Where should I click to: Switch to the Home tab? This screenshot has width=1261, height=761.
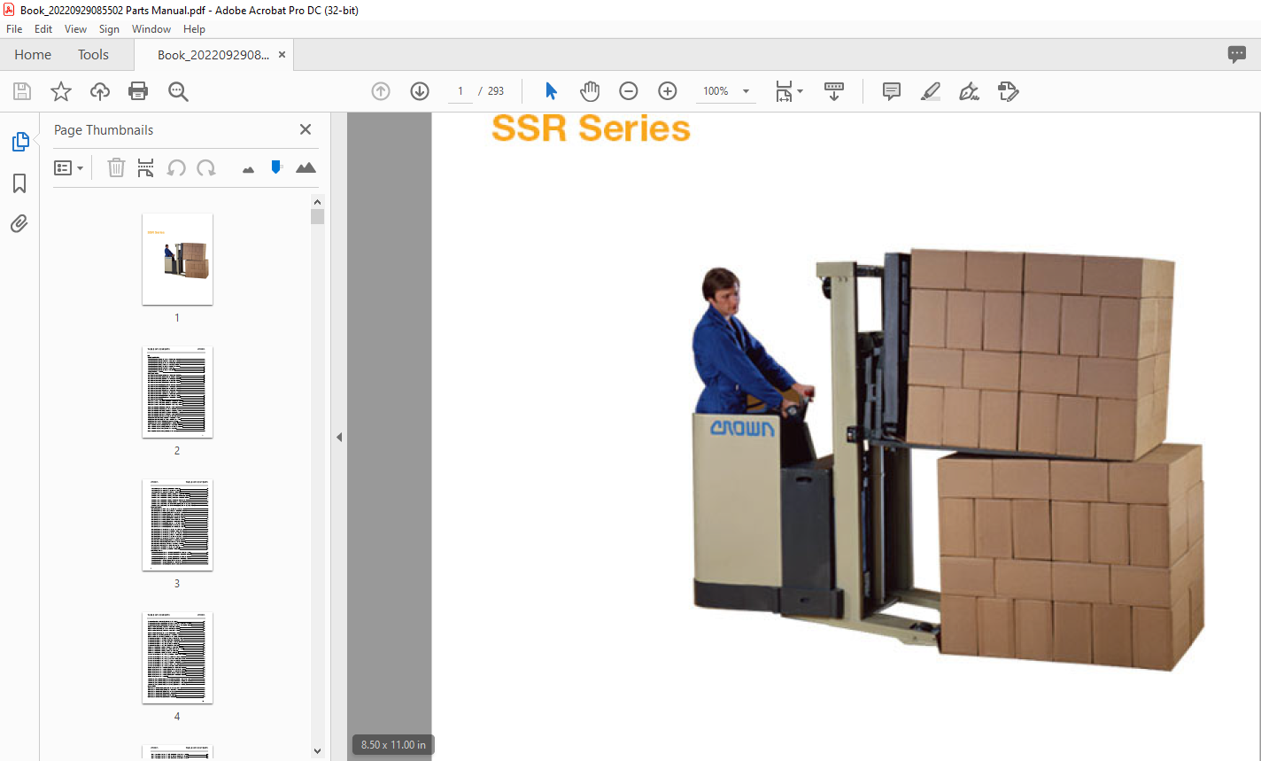pos(33,55)
